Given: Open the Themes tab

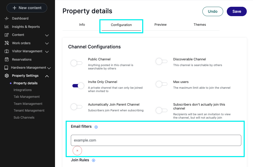Looking at the screenshot, I should click(200, 25).
